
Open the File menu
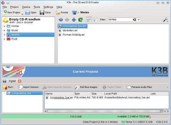click(x=5, y=7)
